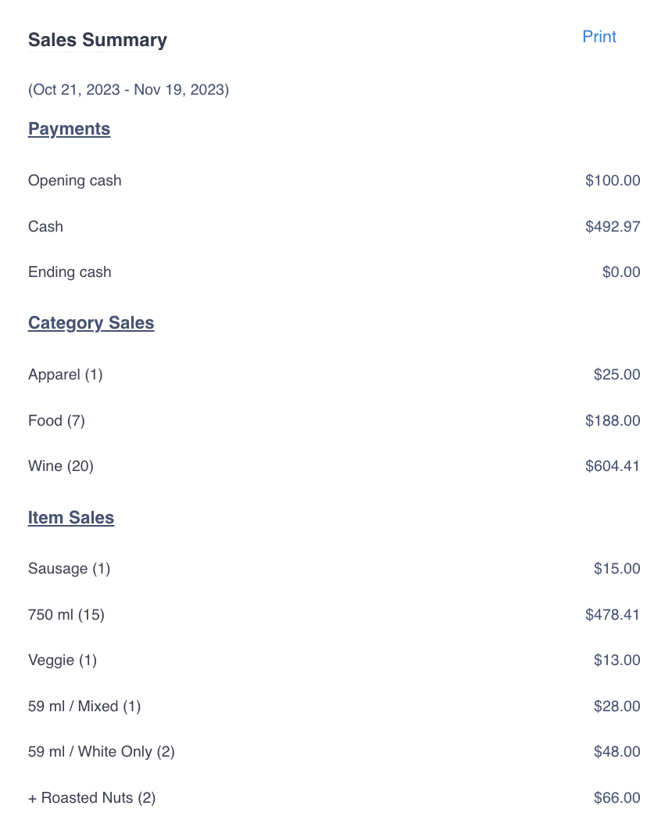The image size is (672, 820).
Task: Select the 750 ml (15) item row
Action: click(66, 615)
